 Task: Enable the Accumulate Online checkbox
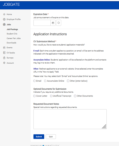click(x=45, y=81)
